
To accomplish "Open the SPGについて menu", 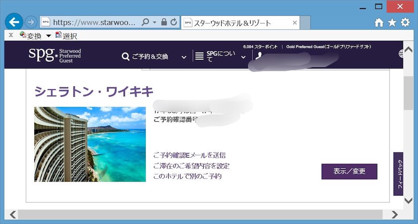I will (221, 56).
